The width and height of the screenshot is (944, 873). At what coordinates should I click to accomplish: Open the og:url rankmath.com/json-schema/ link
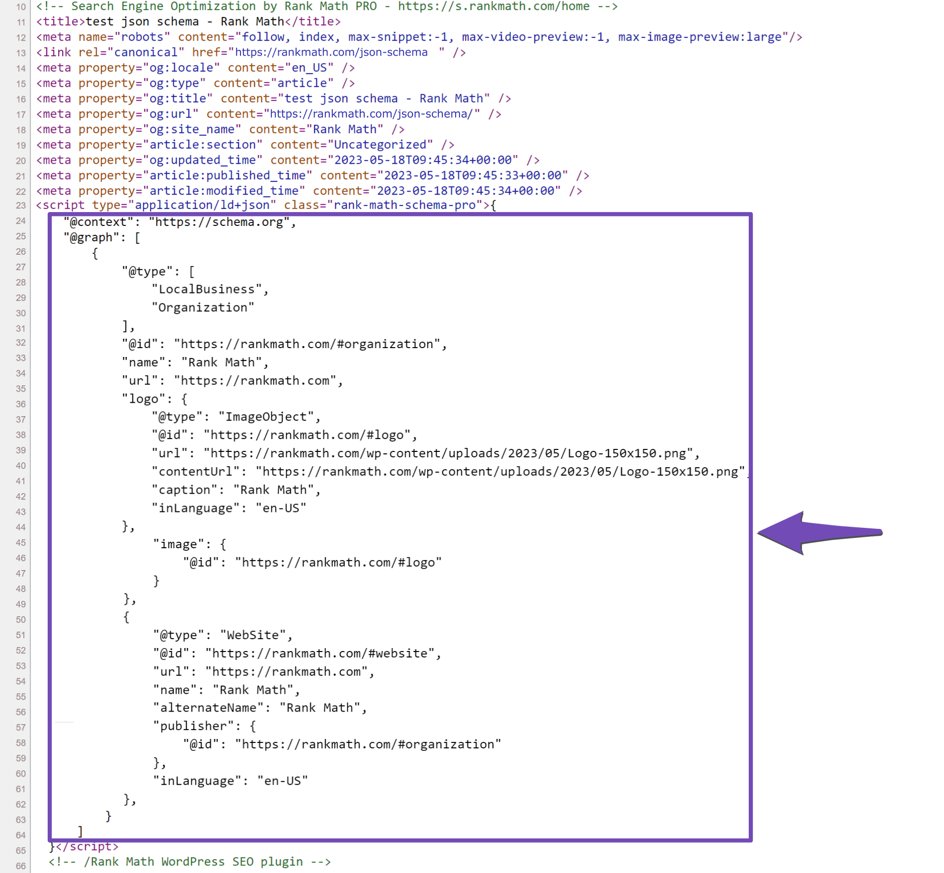point(371,114)
